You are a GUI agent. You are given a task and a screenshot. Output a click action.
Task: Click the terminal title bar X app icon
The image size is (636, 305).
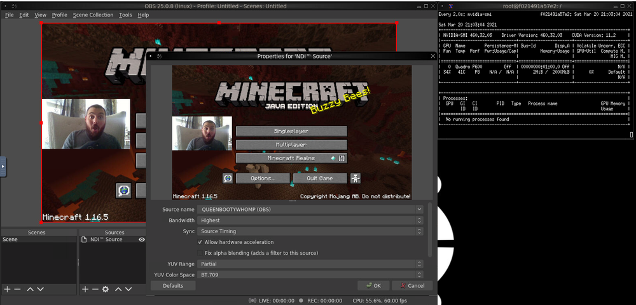(x=451, y=6)
